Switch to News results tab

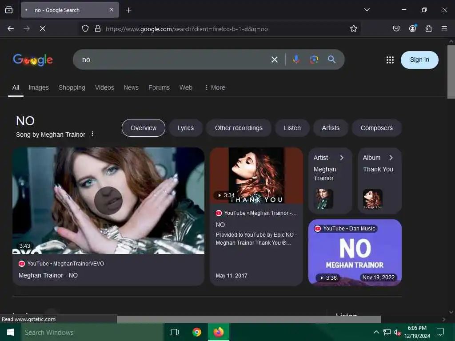coord(131,87)
